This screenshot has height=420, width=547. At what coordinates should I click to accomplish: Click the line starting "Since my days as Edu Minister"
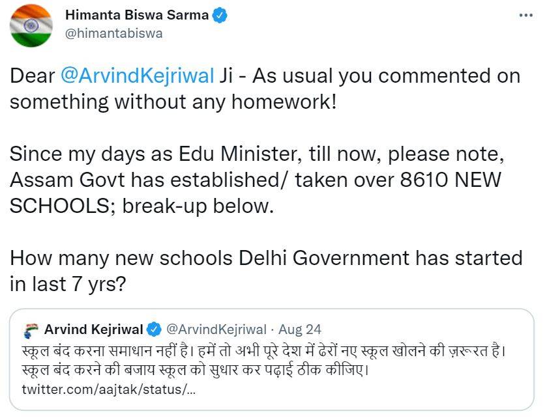[x=257, y=154]
